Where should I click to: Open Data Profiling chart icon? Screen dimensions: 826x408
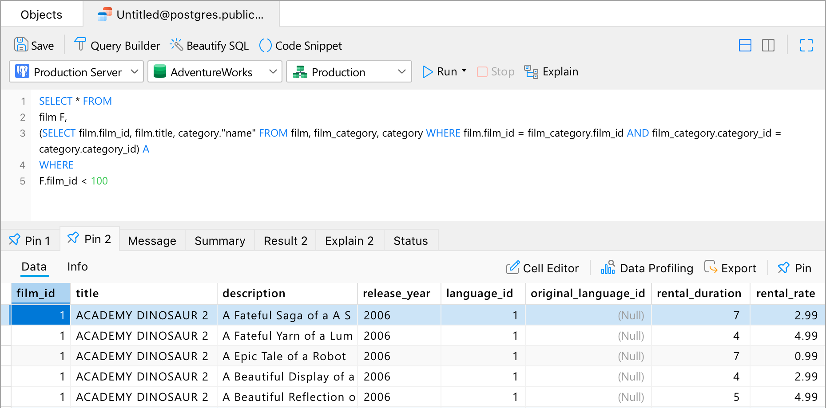(608, 267)
